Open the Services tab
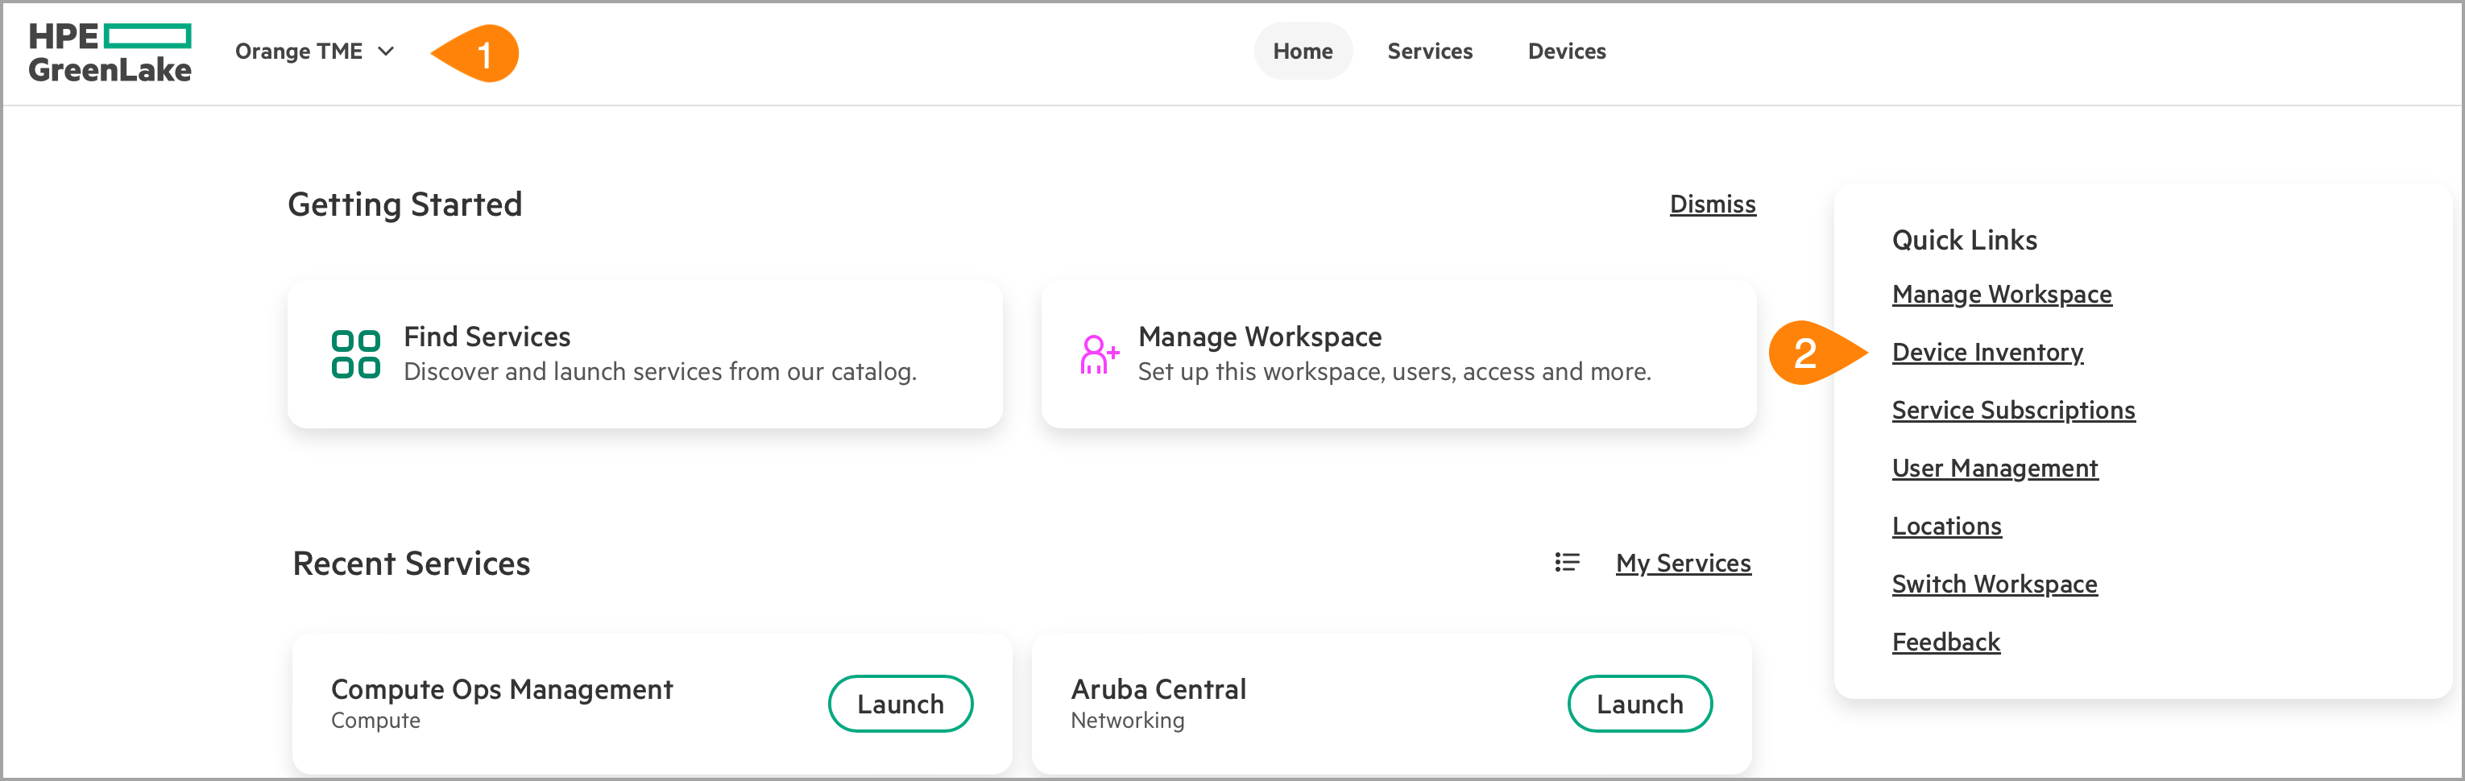2465x781 pixels. point(1430,52)
